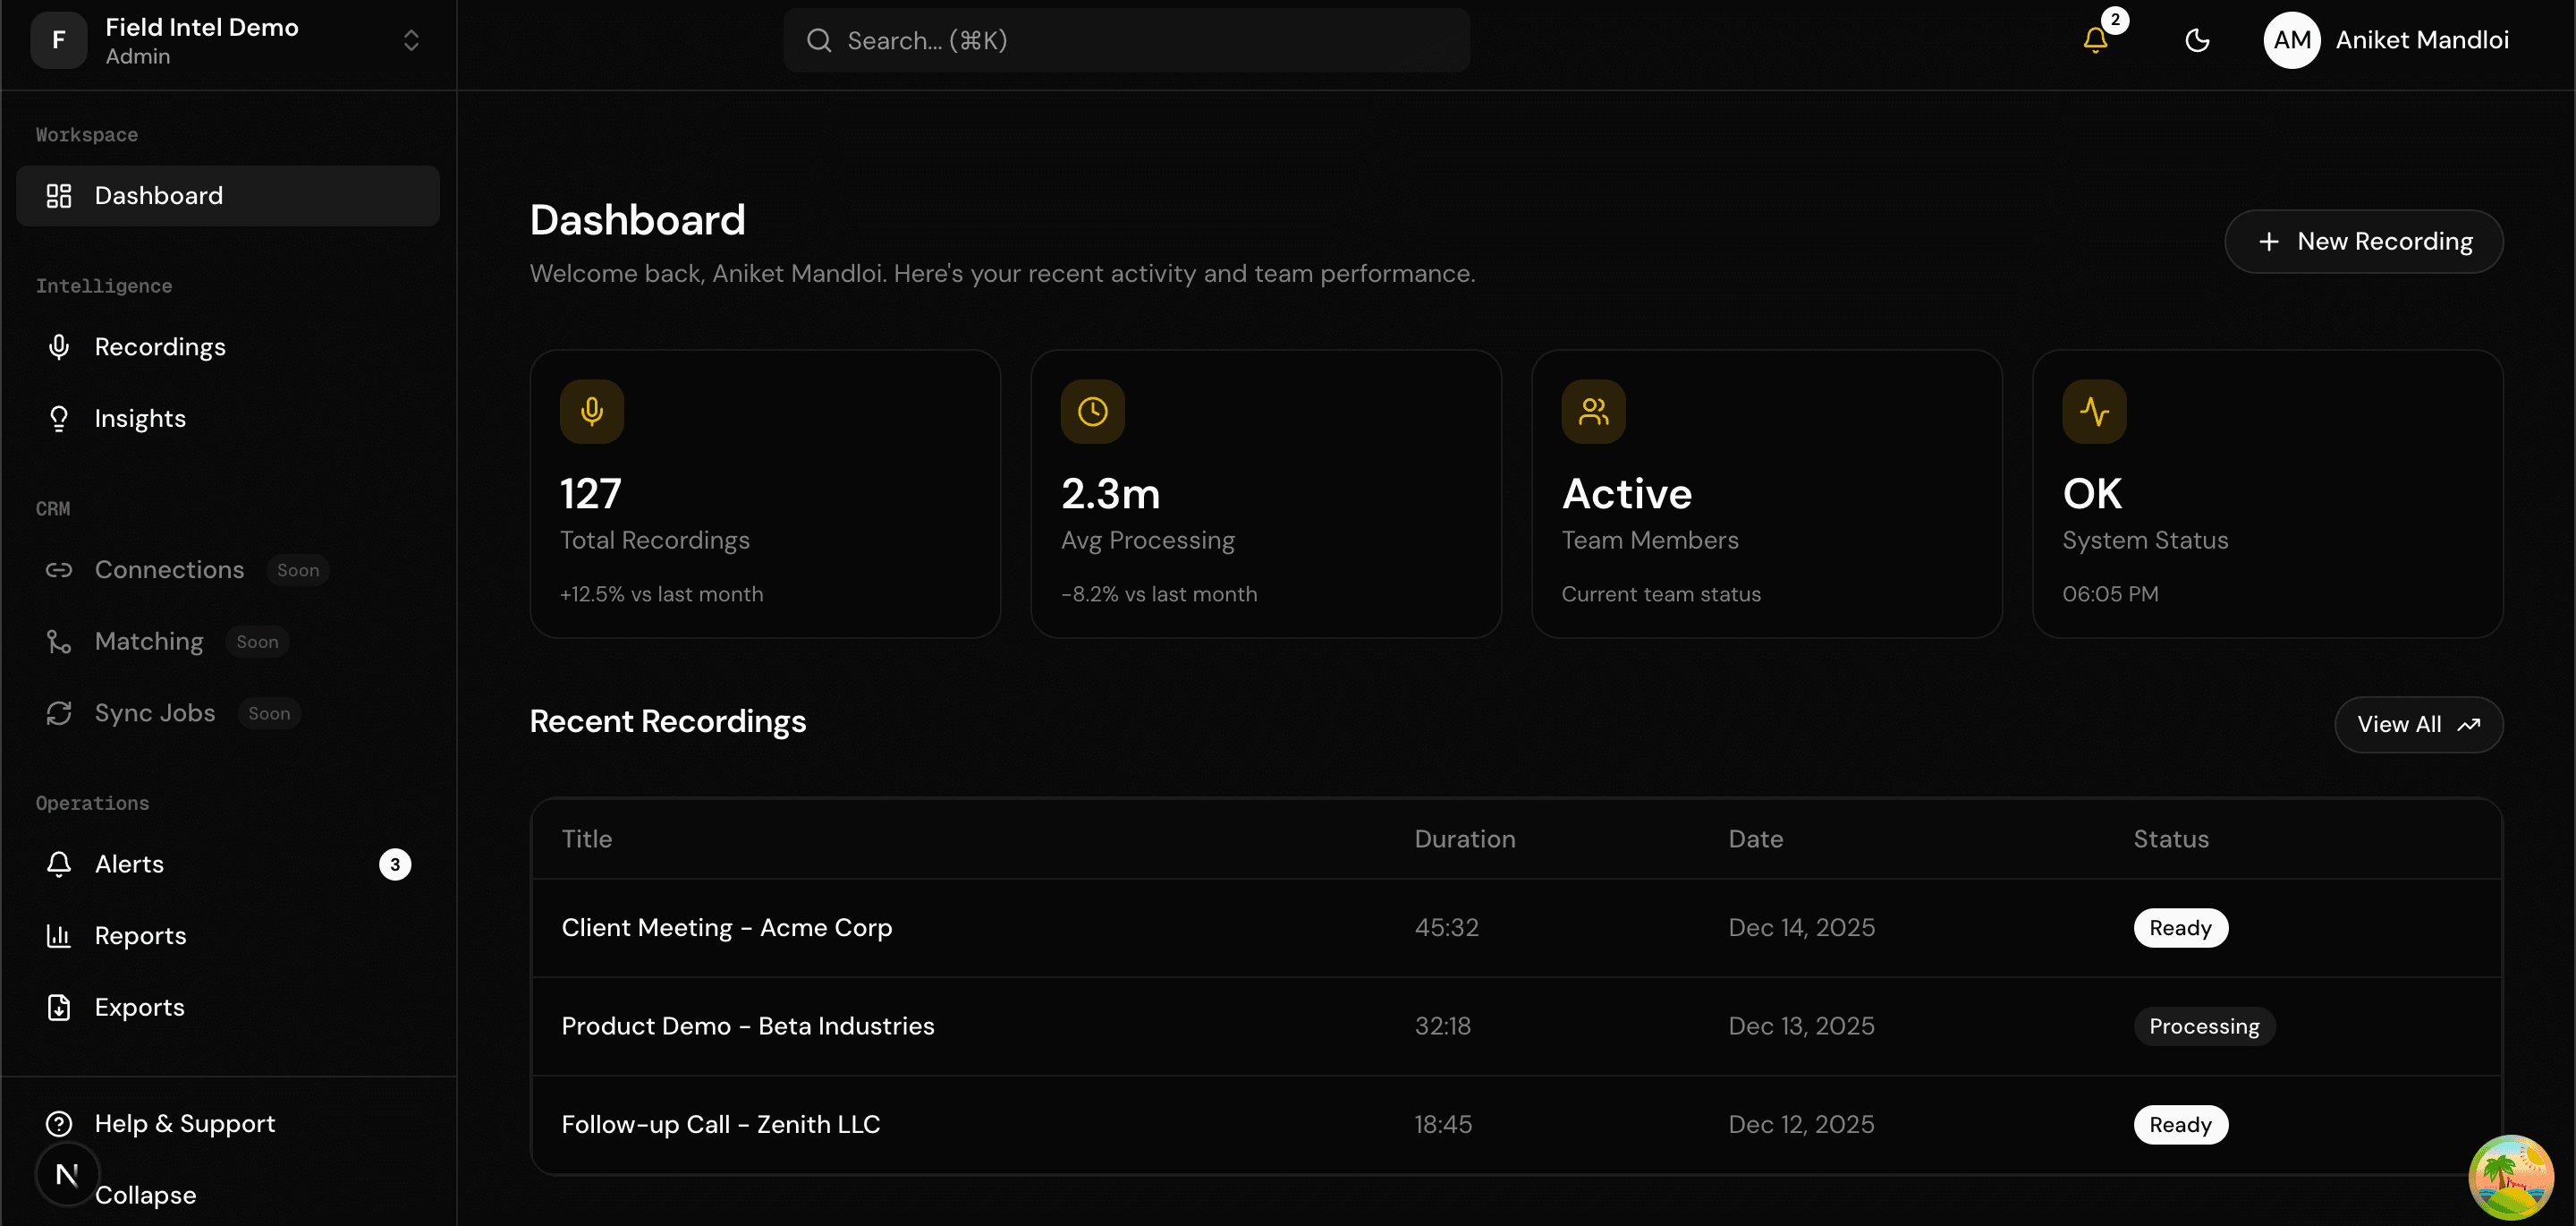Click the Sync Jobs refresh icon

tap(59, 712)
